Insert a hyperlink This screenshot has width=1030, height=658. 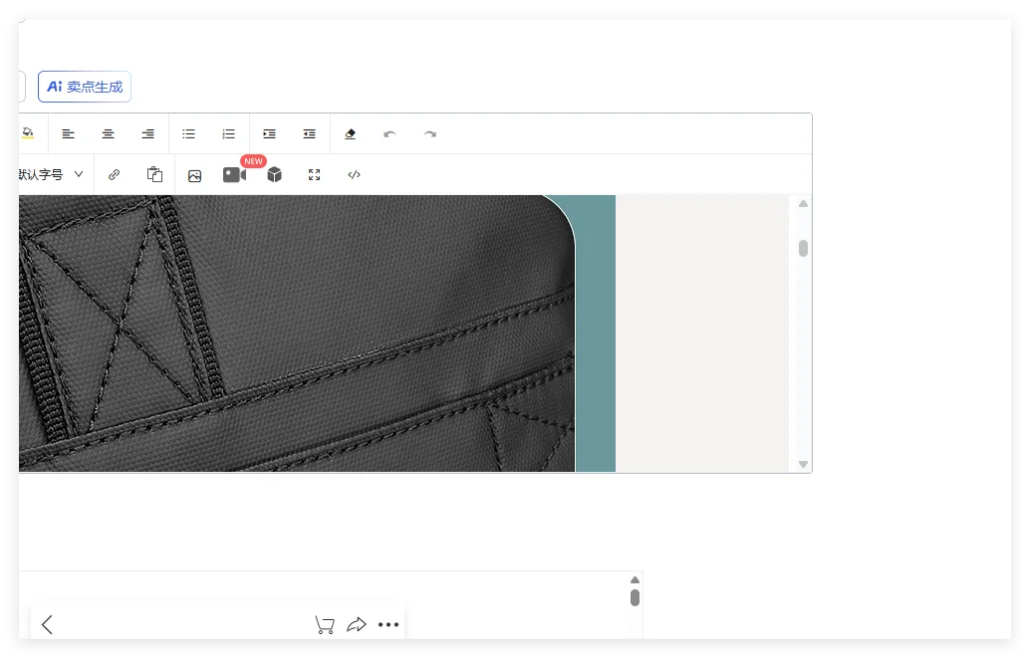tap(115, 174)
